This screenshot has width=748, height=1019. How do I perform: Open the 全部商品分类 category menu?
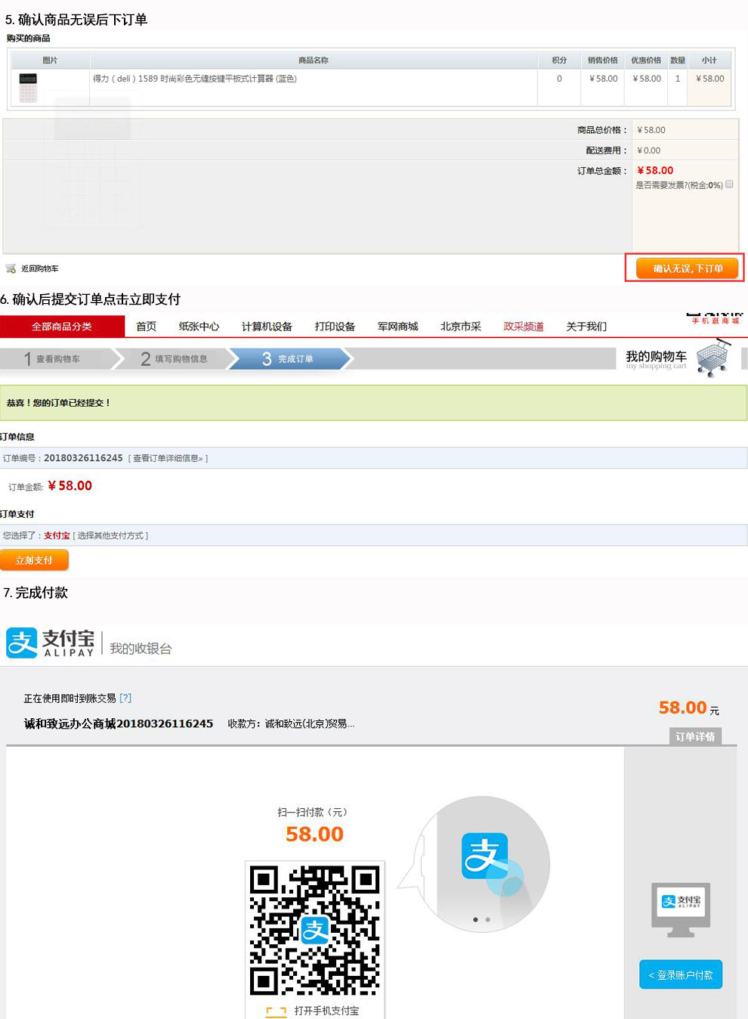point(62,327)
